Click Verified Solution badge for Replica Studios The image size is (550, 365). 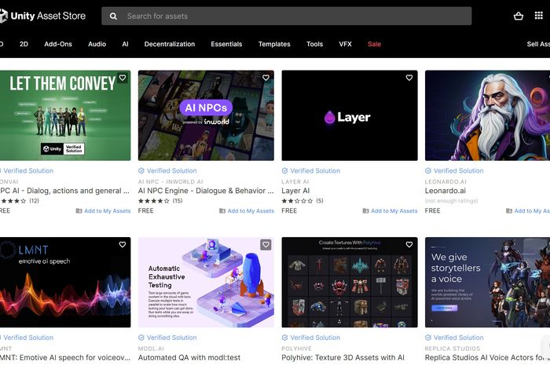[x=455, y=338]
